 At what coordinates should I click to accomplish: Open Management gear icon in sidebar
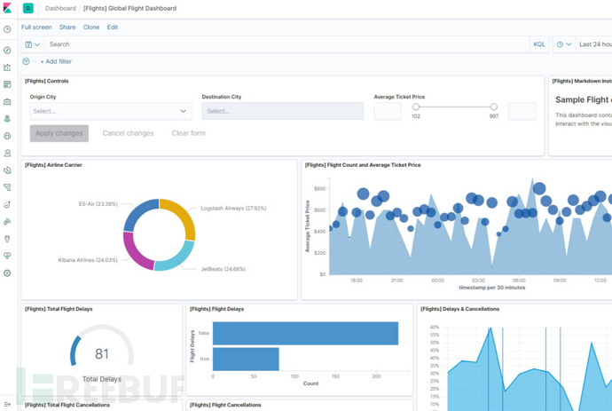point(7,273)
